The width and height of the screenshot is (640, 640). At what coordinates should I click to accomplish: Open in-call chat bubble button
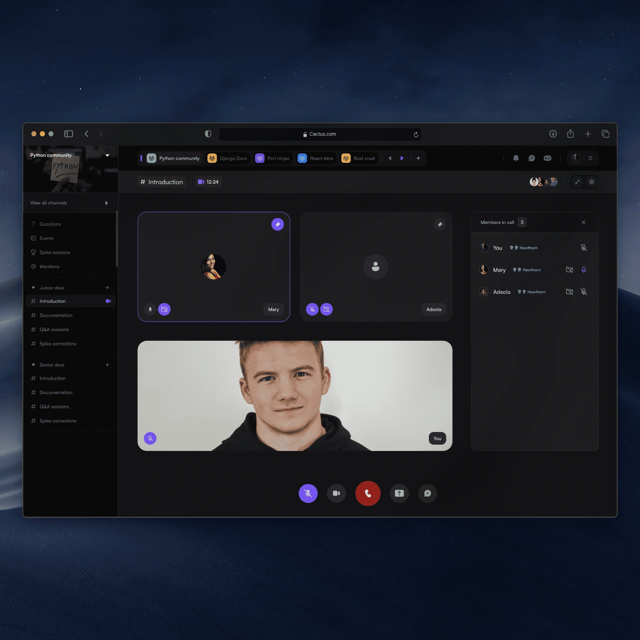point(427,493)
